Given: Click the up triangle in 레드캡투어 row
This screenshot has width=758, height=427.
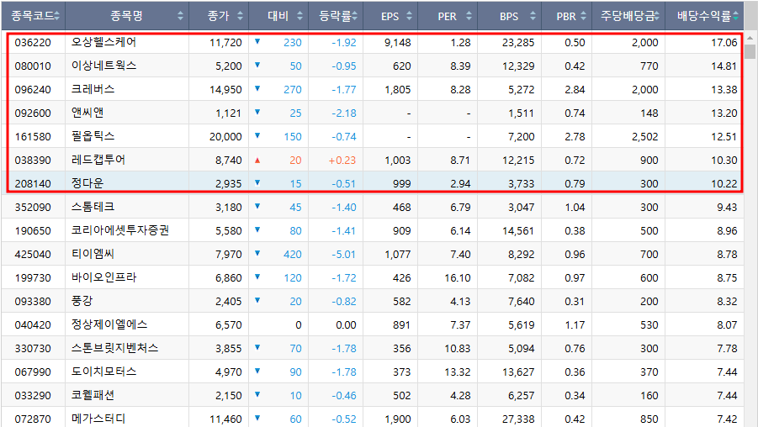Looking at the screenshot, I should pyautogui.click(x=257, y=160).
